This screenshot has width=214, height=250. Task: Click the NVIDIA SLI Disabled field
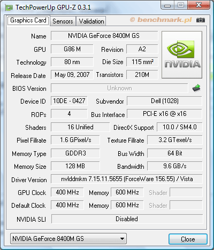(x=127, y=219)
